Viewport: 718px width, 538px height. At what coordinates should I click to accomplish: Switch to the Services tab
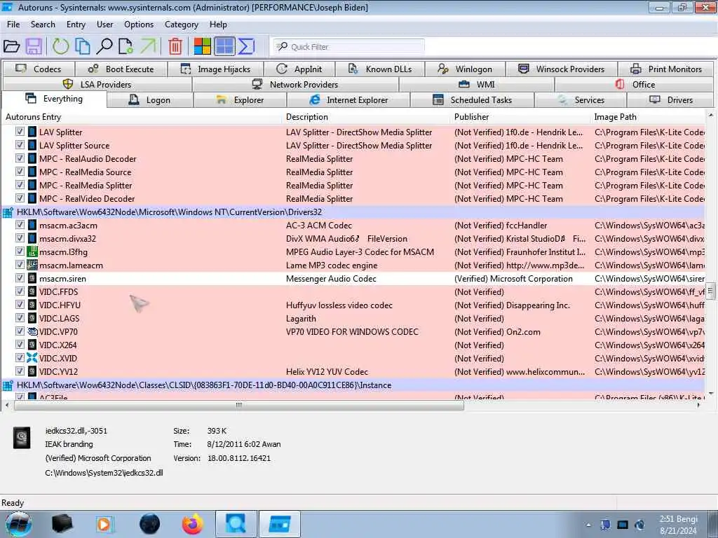(580, 99)
